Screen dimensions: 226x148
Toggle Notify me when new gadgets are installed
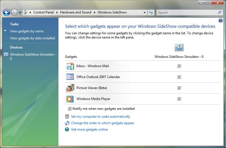click(70, 109)
